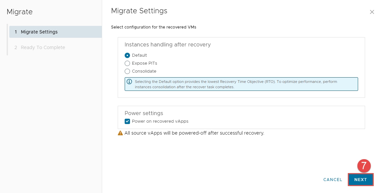Click the red number 7 badge

click(364, 166)
